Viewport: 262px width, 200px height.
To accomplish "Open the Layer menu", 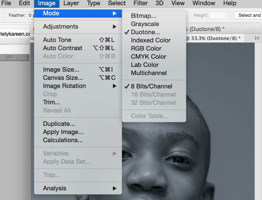I will tap(71, 3).
